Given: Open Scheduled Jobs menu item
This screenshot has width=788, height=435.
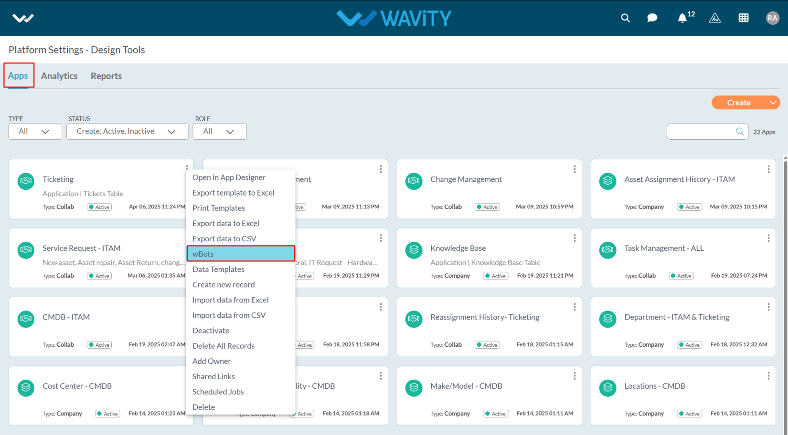Looking at the screenshot, I should [241, 392].
